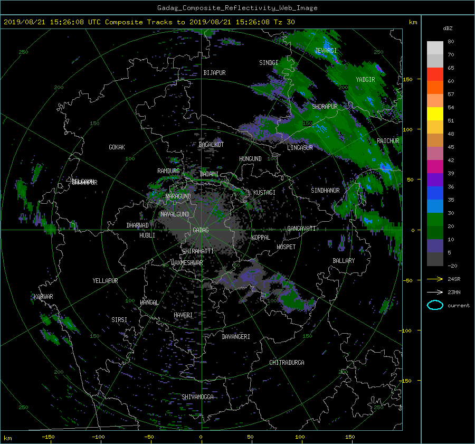The width and height of the screenshot is (475, 444).
Task: Click the DAVANGERI city label
Action: [236, 337]
